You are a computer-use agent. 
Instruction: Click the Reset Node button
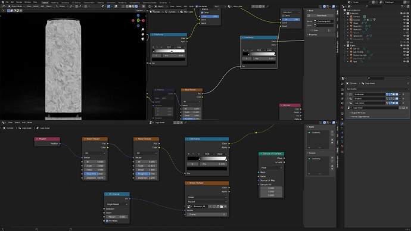(320, 15)
